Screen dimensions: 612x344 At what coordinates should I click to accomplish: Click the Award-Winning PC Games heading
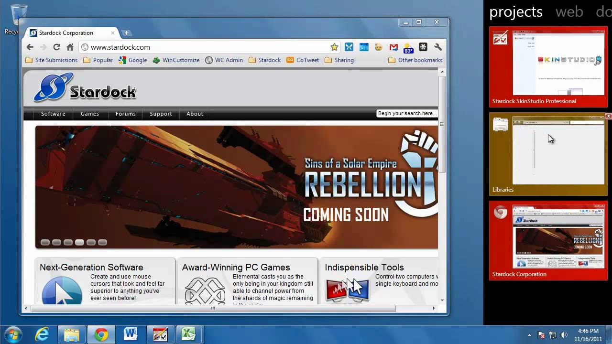point(236,268)
